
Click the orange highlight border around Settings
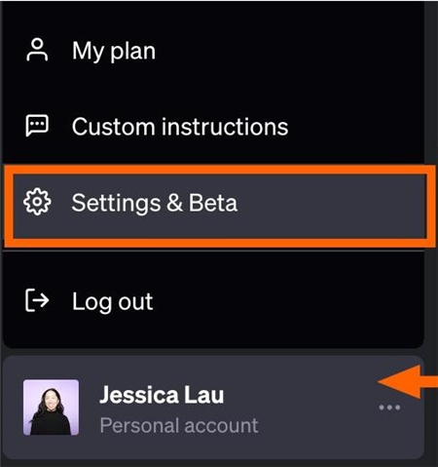point(219,170)
